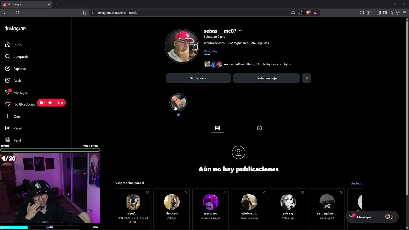Open browser hamburger menu
This screenshot has width=409, height=230.
404,13
